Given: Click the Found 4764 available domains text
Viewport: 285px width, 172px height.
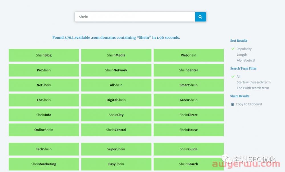Looking at the screenshot, I should (116, 38).
